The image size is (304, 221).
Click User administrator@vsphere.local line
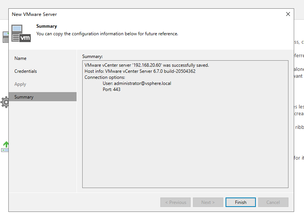click(x=137, y=83)
